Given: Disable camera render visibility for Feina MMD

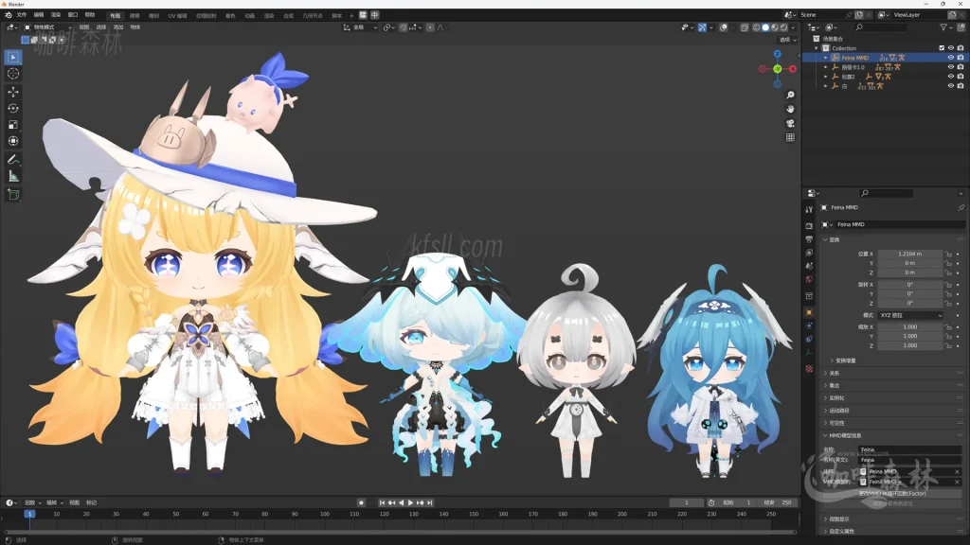Looking at the screenshot, I should coord(960,58).
